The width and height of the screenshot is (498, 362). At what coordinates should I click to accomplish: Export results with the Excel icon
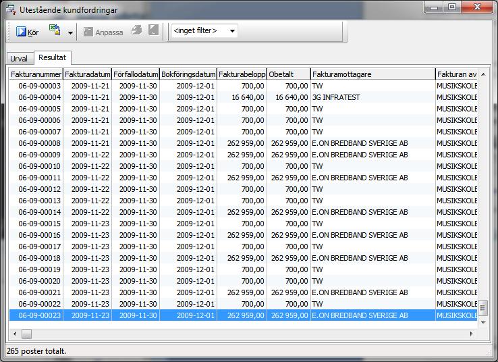click(x=55, y=30)
